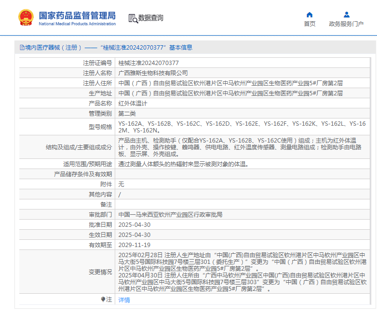Click the 适用范围/预期用途 label

pyautogui.click(x=88, y=164)
